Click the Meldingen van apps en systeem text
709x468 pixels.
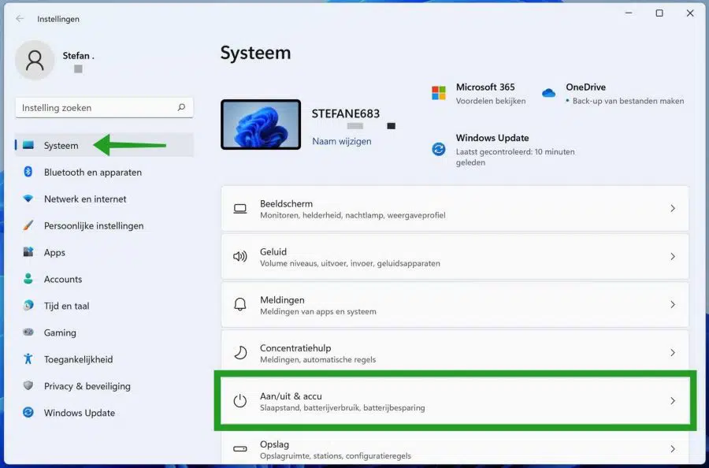tap(318, 311)
